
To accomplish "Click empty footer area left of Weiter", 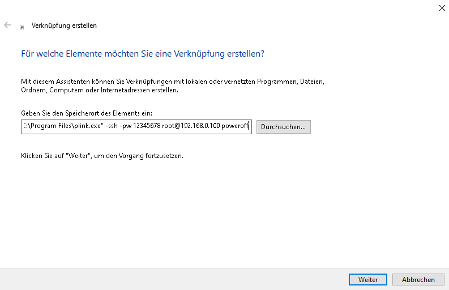I will [x=170, y=280].
